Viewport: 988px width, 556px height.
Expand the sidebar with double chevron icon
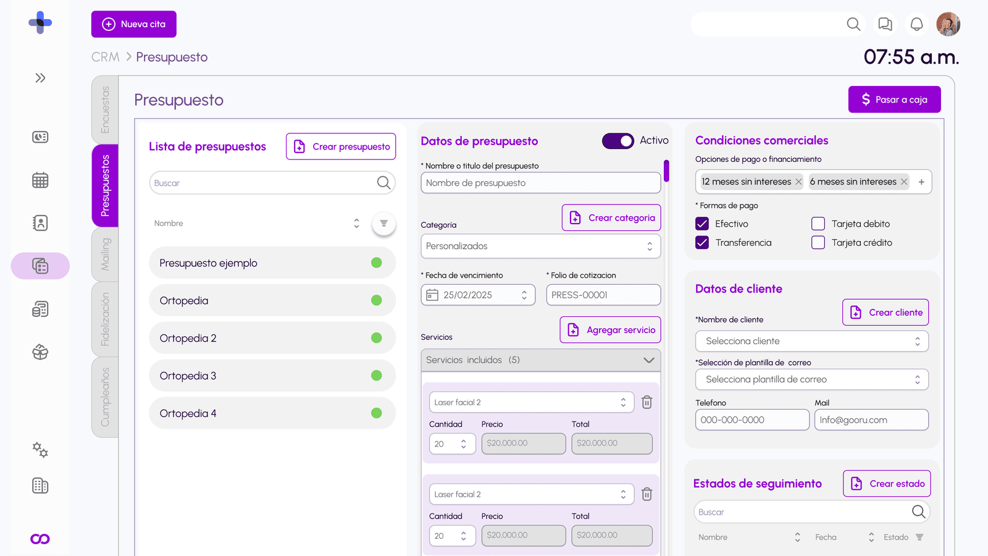click(40, 78)
